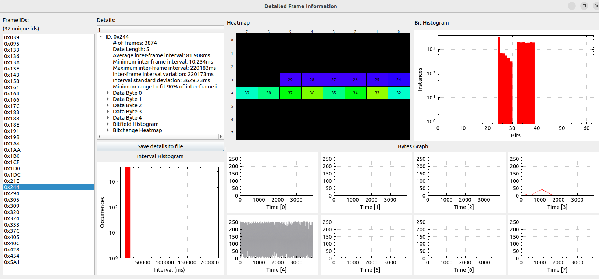Click the details tree column header '1'
Viewport: 599px width, 279px height.
(160, 29)
